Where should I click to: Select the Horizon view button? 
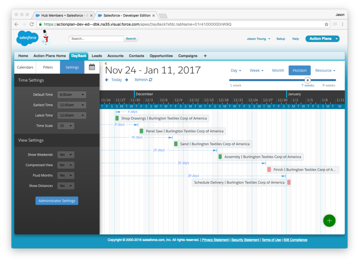[x=299, y=70]
